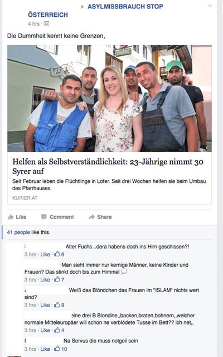Click Like under the 'kernige Männer' comment
Image resolution: width=223 pixels, height=357 pixels.
pyautogui.click(x=45, y=279)
